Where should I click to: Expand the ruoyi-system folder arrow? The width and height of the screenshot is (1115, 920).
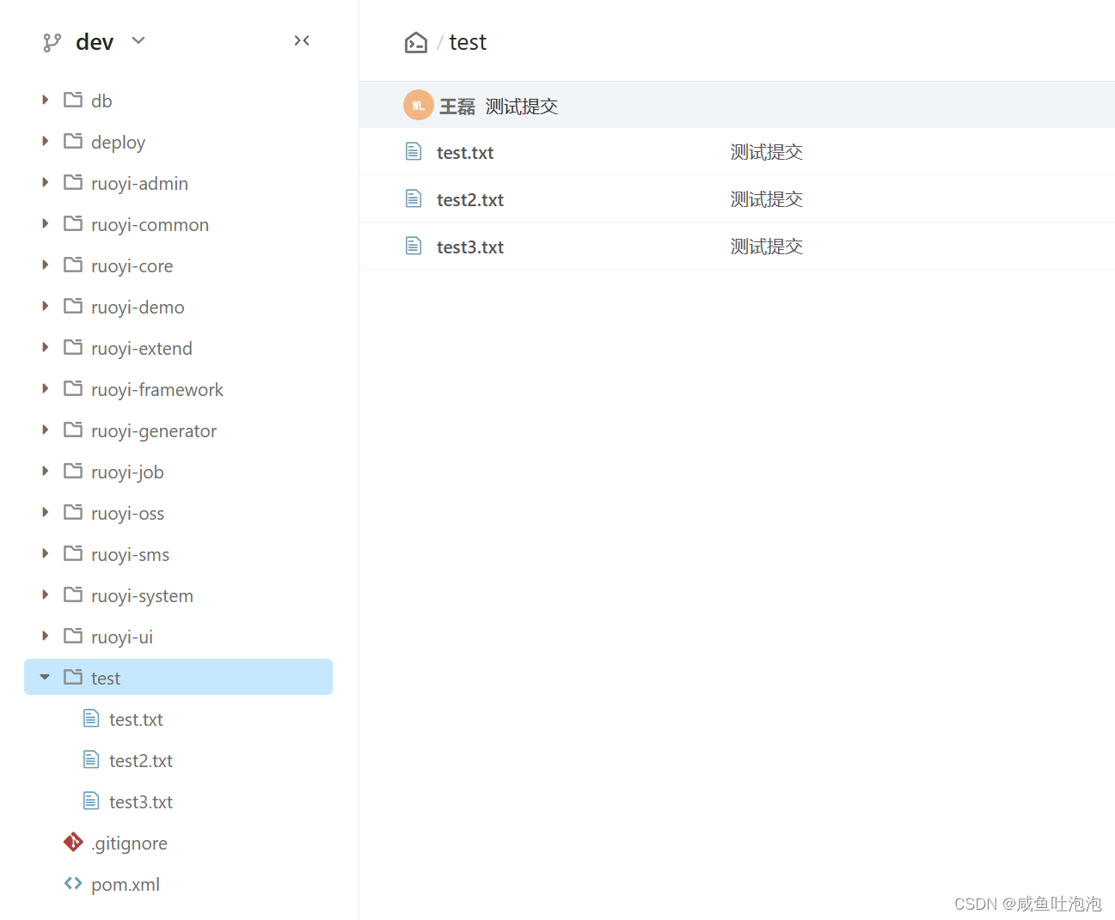pyautogui.click(x=46, y=595)
